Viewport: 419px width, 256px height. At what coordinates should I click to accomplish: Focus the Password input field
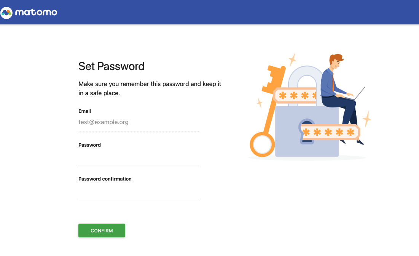[x=139, y=158]
